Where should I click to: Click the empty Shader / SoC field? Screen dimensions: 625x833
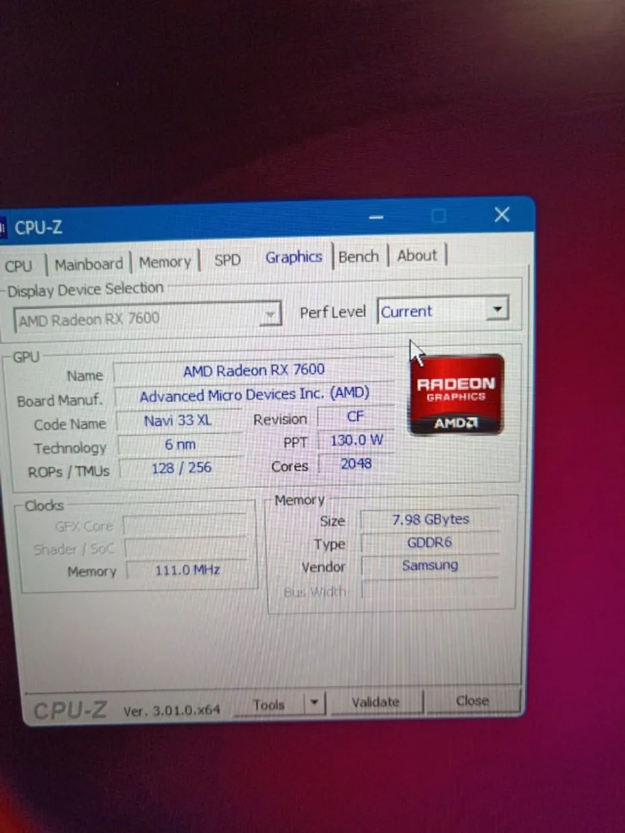(187, 548)
